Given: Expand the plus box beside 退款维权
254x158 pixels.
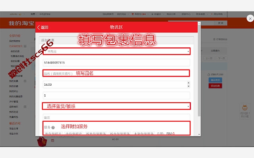Looking at the screenshot, I should [25, 107].
